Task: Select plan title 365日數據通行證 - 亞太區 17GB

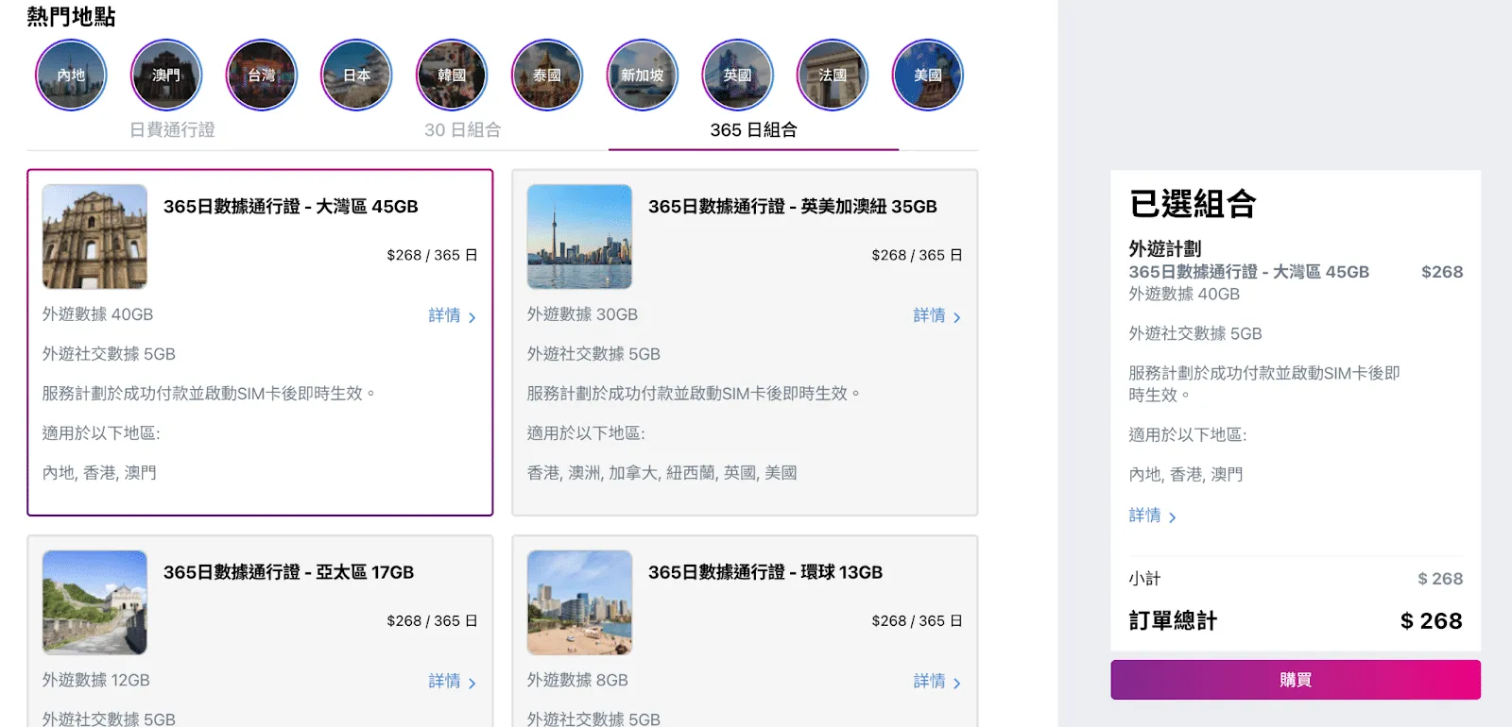Action: [288, 572]
